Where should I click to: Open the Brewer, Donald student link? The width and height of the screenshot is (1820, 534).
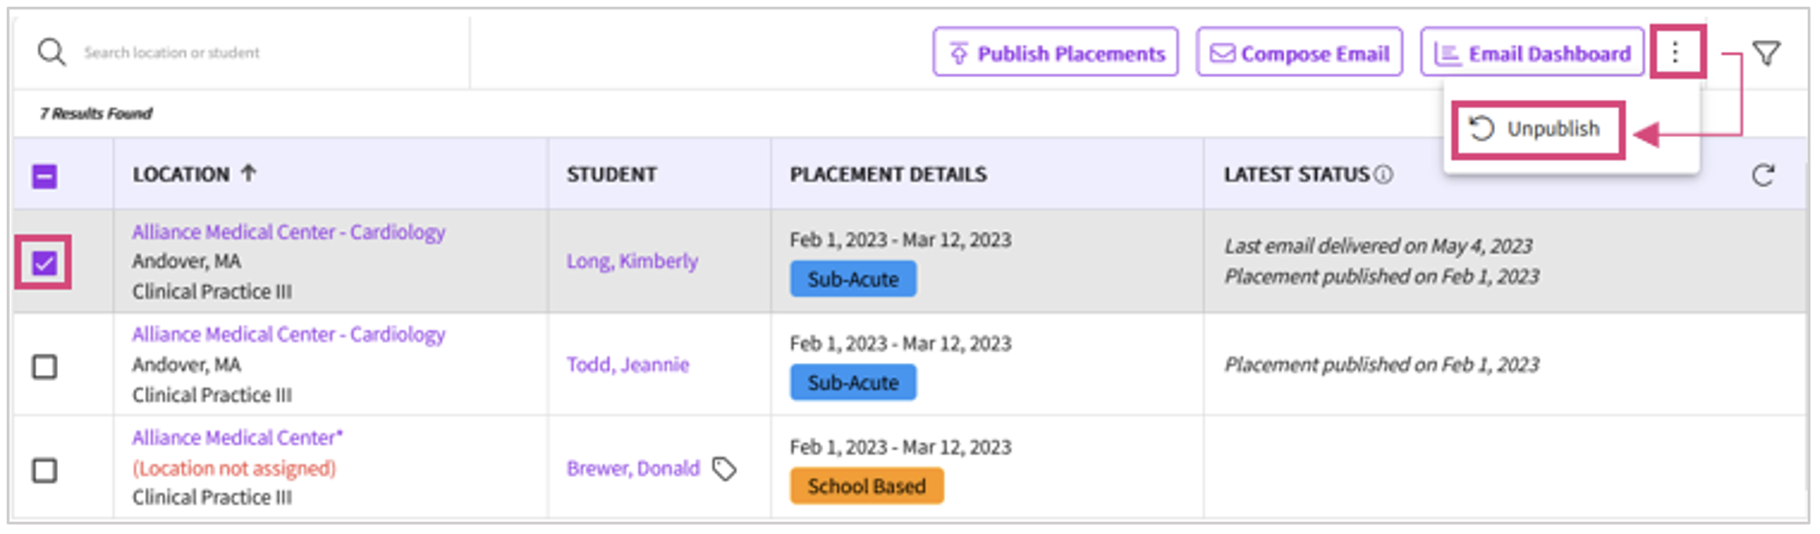pos(633,468)
